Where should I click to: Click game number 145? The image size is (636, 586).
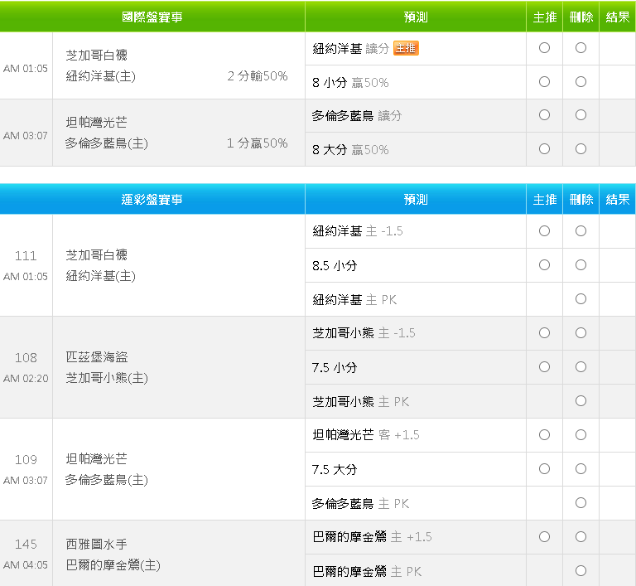[26, 545]
